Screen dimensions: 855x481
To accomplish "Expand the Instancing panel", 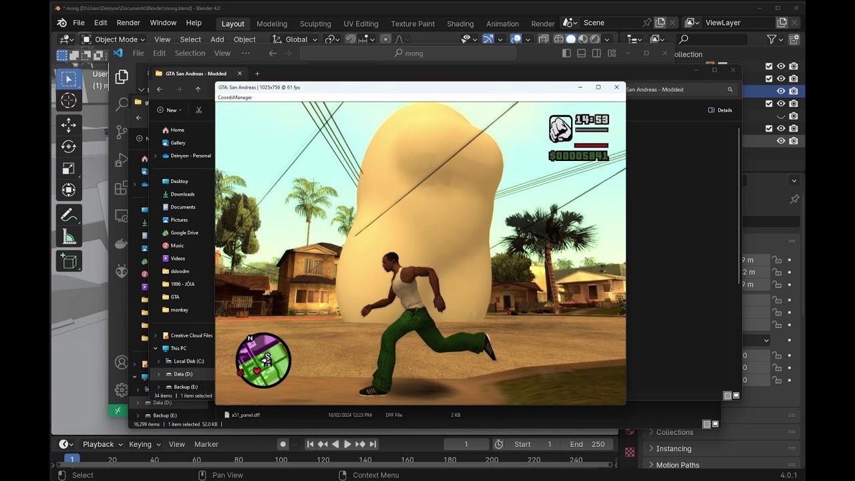I will (673, 449).
